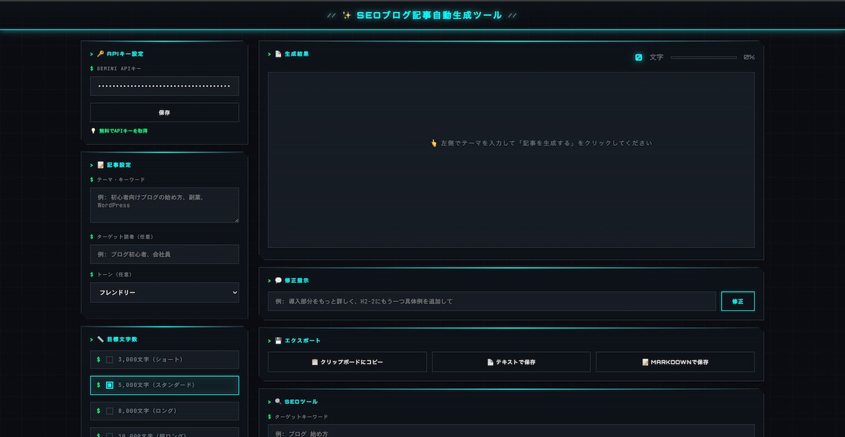Select the 10,000文字 option at the list bottom
Viewport: 845px width, 437px height.
[164, 433]
